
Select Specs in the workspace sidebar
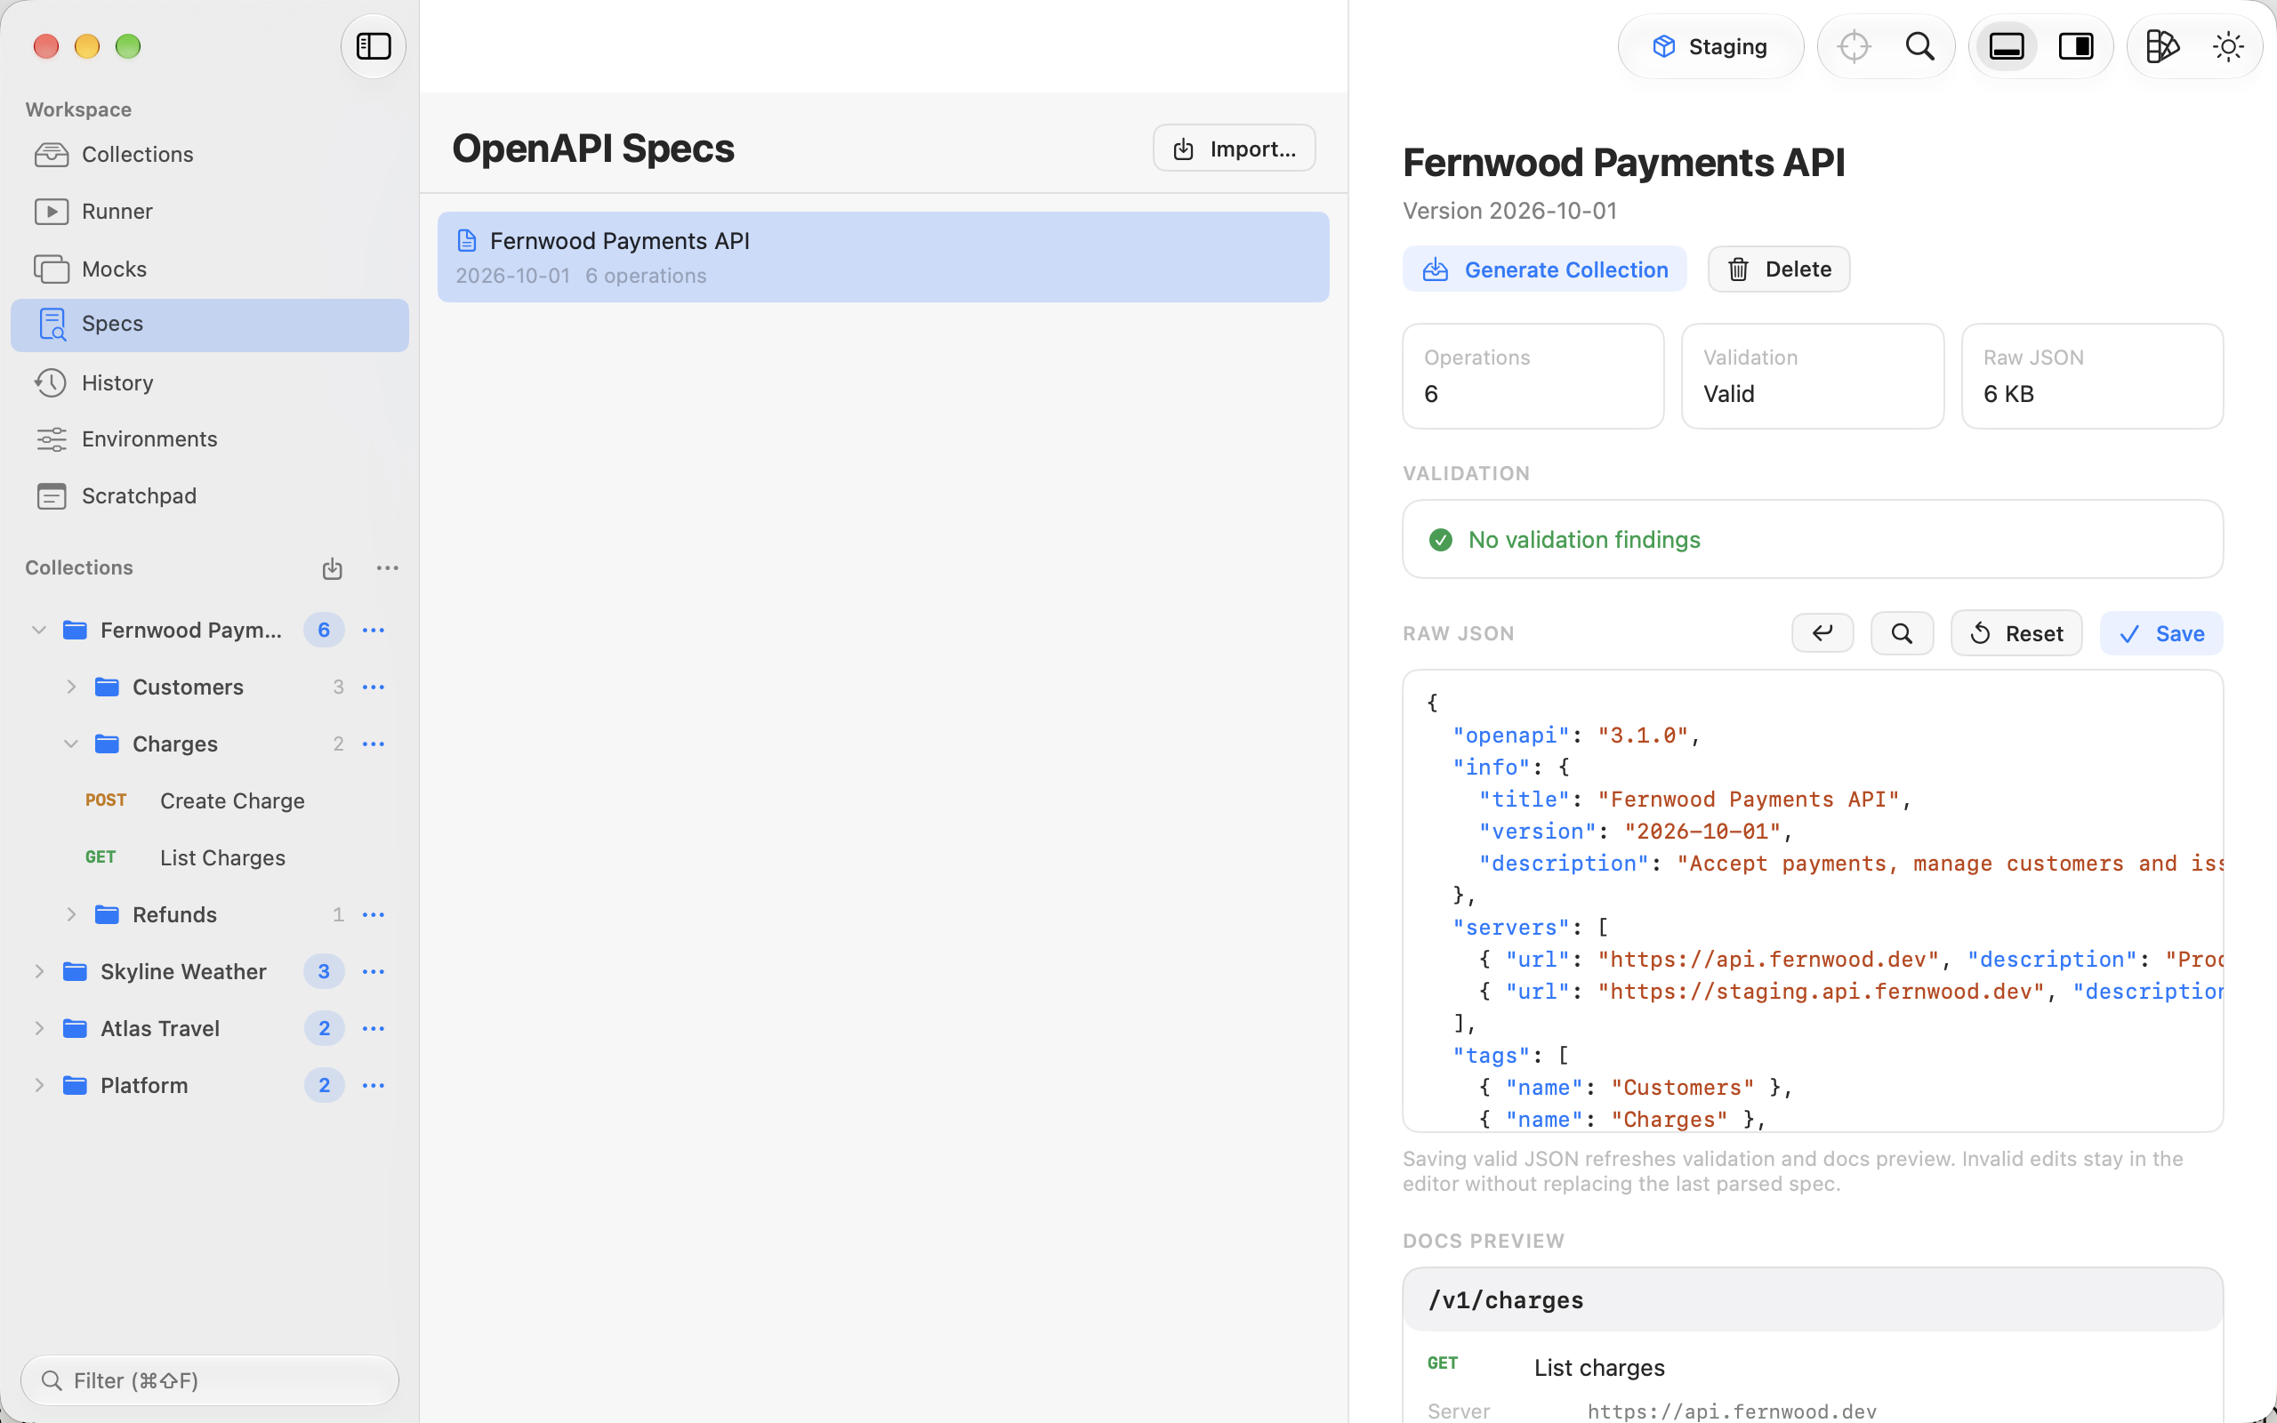coord(209,325)
